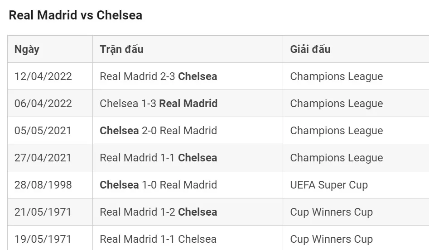Select the 19/05/1971 date cell
Image resolution: width=429 pixels, height=250 pixels.
pos(43,239)
